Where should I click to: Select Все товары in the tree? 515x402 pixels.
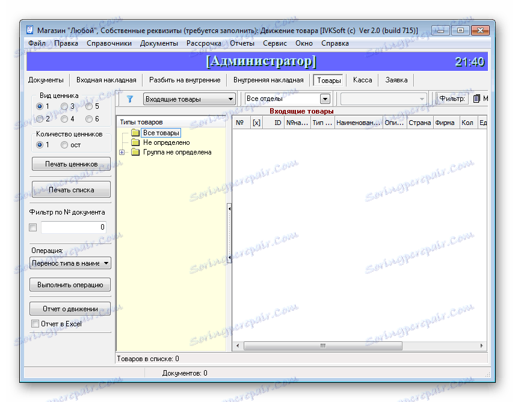click(x=161, y=133)
